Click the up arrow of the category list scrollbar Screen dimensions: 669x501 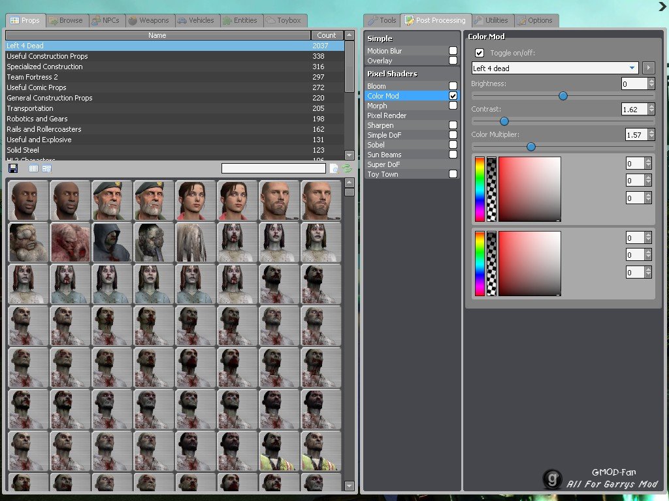(350, 35)
